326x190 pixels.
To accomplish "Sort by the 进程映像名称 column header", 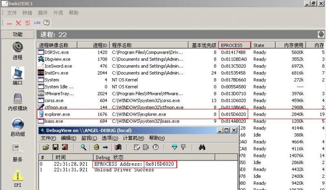I will [x=57, y=45].
